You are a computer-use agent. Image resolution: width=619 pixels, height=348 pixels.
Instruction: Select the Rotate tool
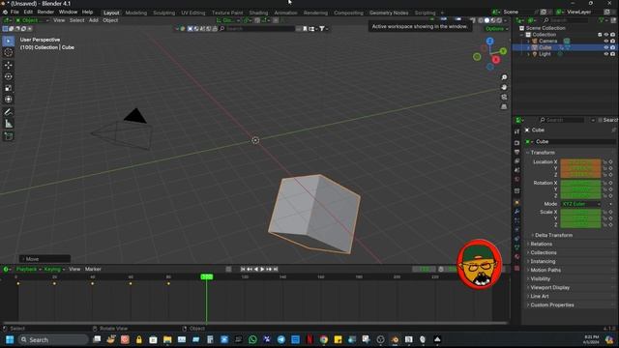coord(9,76)
